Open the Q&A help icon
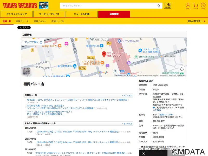The image size is (208, 156). [x=203, y=6]
